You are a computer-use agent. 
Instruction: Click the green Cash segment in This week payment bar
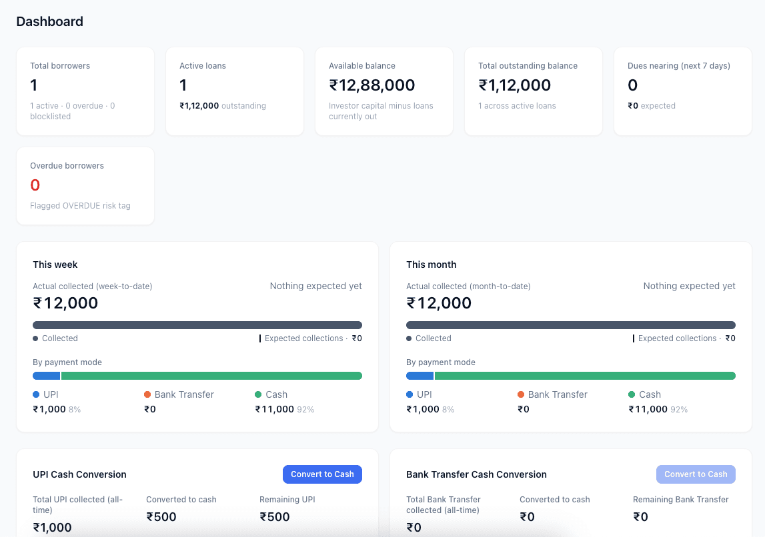[x=211, y=376]
